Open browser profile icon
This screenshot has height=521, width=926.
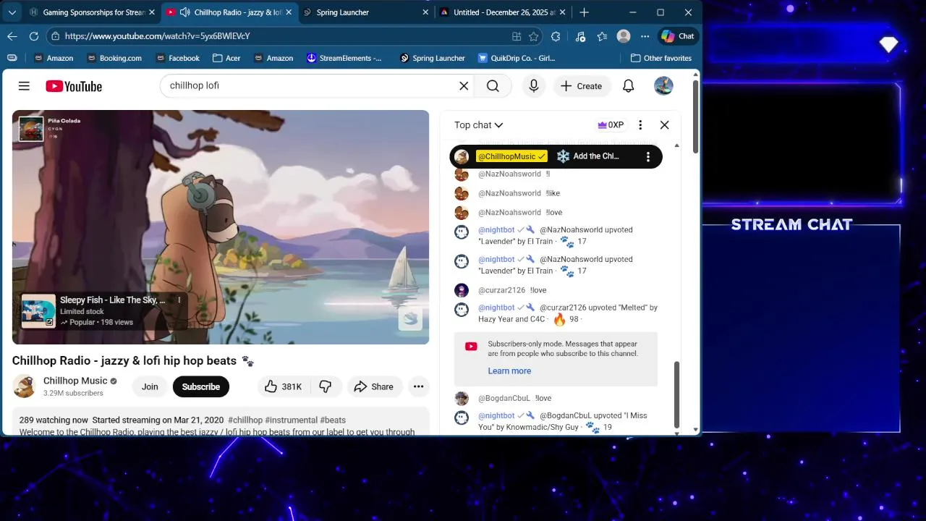click(x=624, y=36)
